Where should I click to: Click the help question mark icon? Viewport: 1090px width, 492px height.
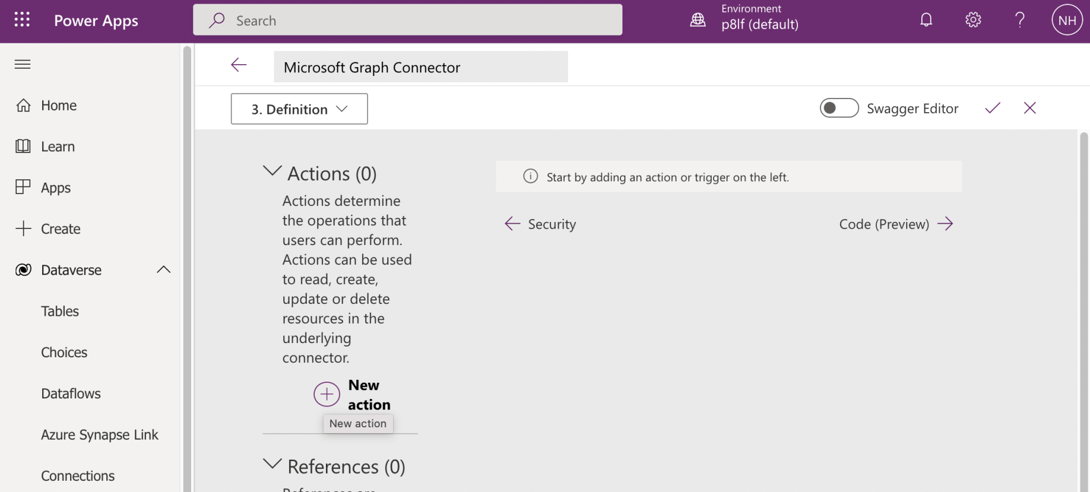(1020, 20)
